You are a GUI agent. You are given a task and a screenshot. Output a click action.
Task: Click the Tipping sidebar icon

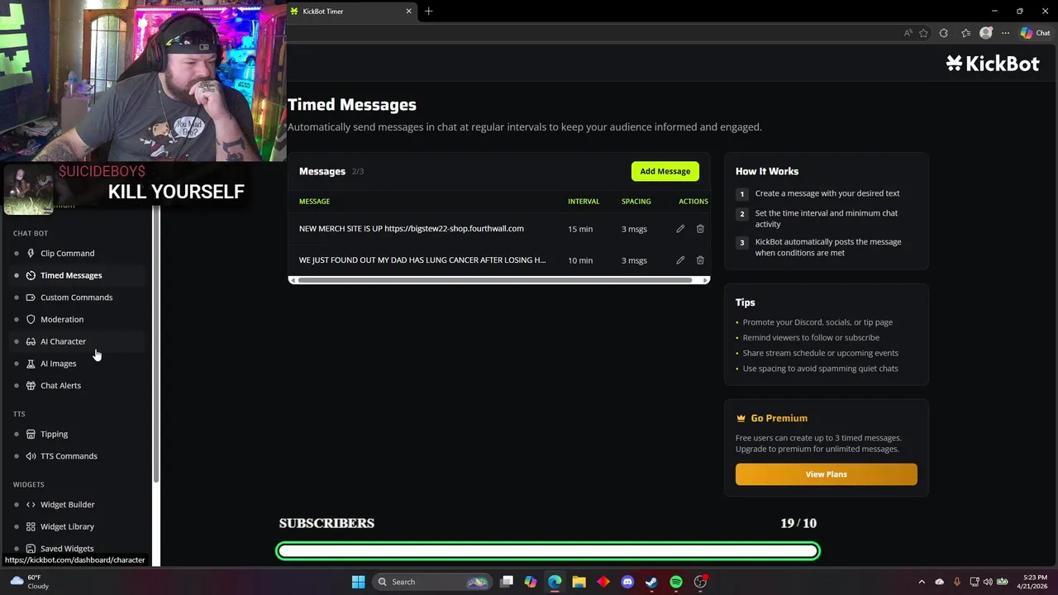tap(31, 434)
